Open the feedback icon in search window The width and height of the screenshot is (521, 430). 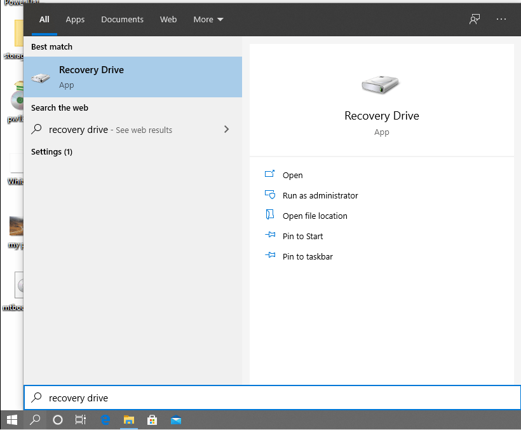pos(474,19)
